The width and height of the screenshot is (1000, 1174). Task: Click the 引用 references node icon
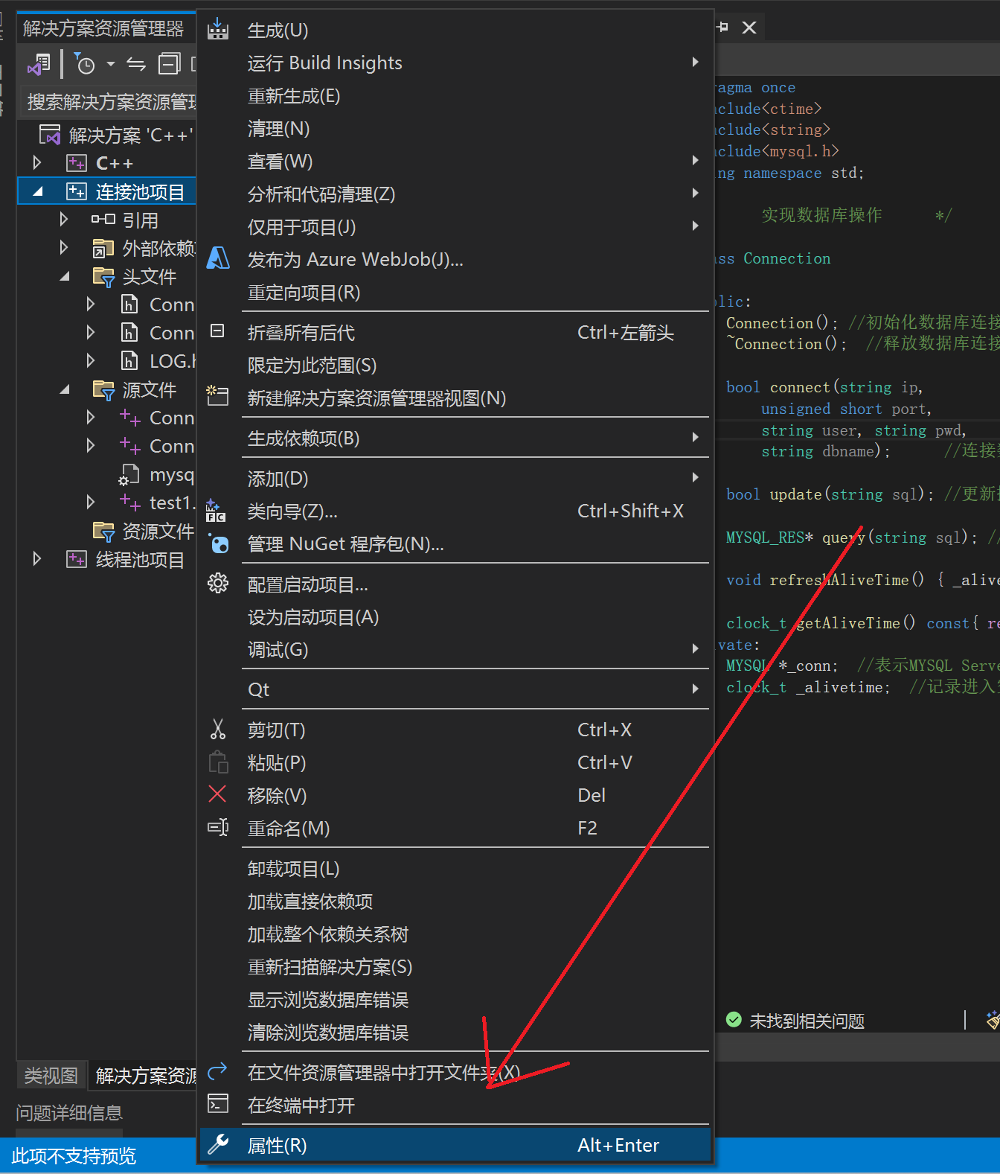[103, 219]
